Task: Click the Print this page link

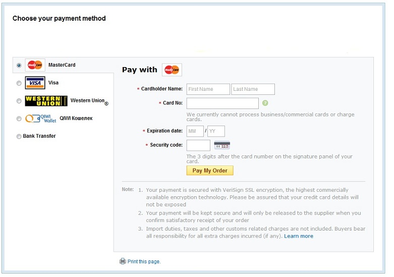Action: point(144,262)
